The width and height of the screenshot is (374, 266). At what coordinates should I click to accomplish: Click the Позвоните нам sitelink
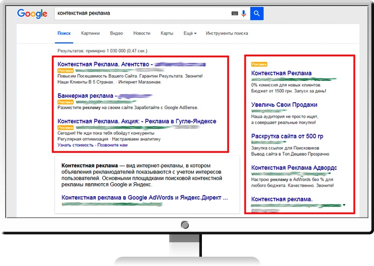click(112, 145)
